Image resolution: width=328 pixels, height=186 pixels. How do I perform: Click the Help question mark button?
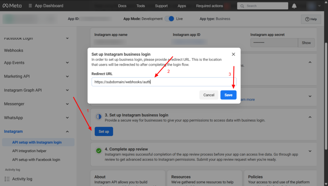coord(311,19)
